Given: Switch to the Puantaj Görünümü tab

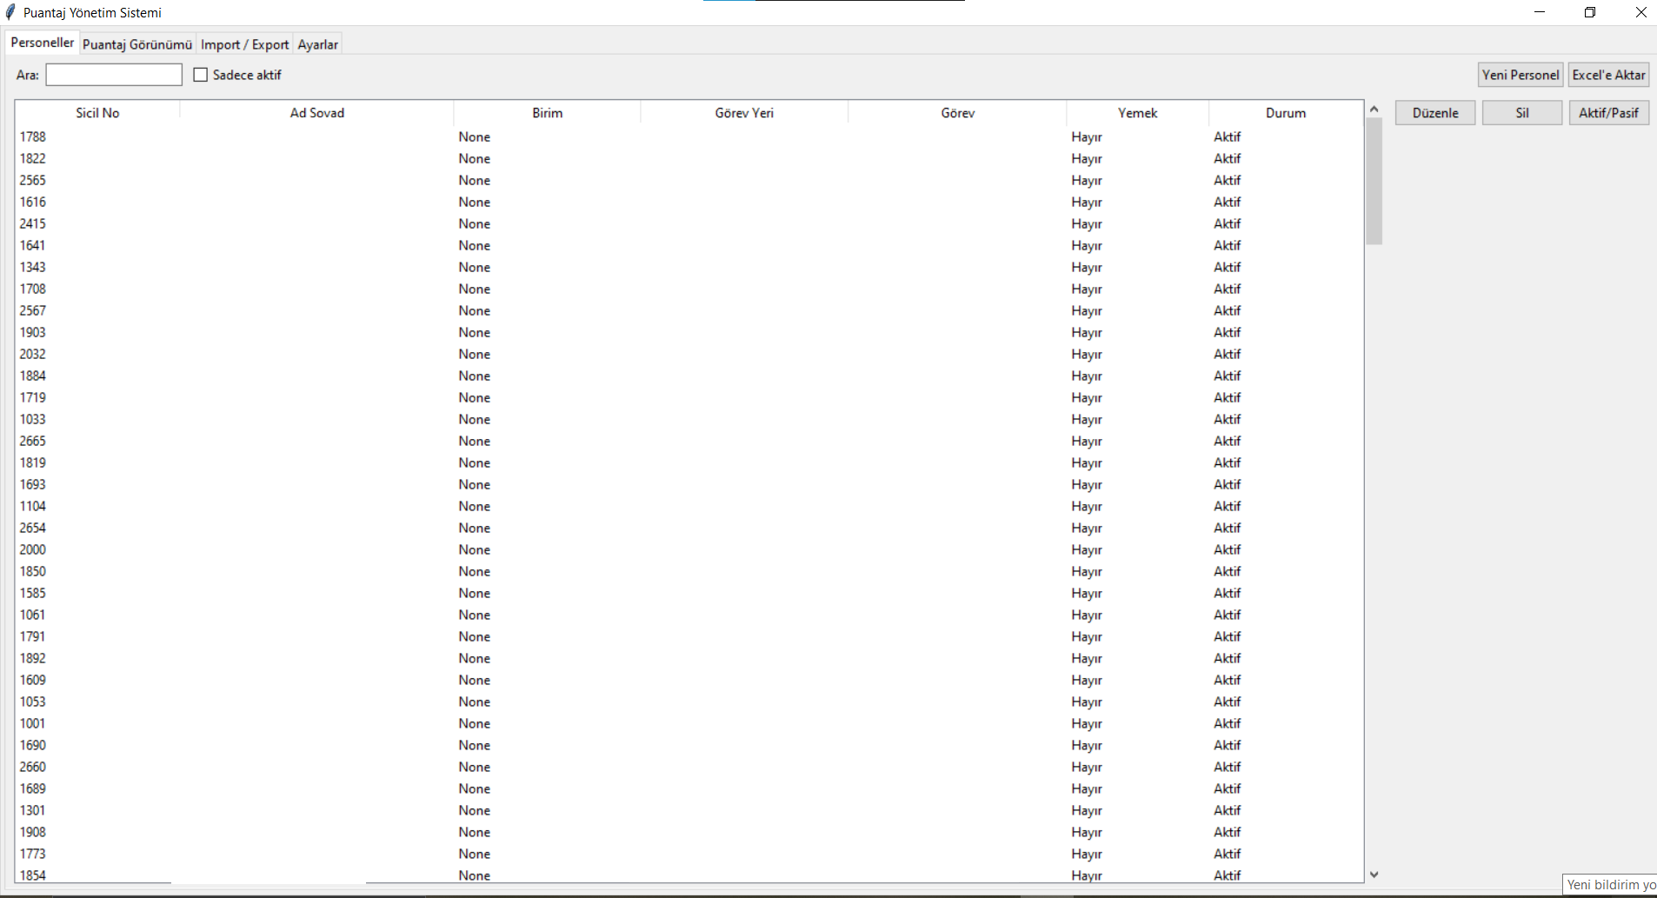Looking at the screenshot, I should click(x=137, y=44).
